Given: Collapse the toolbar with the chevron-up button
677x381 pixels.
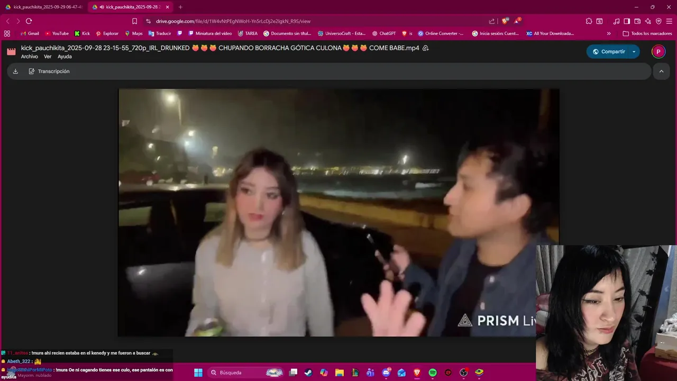Looking at the screenshot, I should click(x=661, y=71).
